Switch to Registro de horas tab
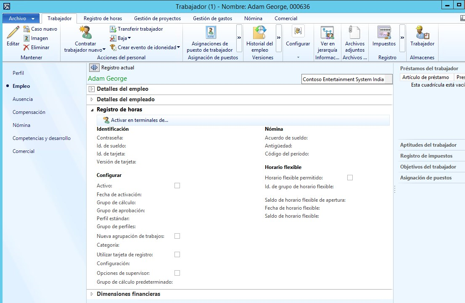The width and height of the screenshot is (465, 303). click(x=103, y=18)
